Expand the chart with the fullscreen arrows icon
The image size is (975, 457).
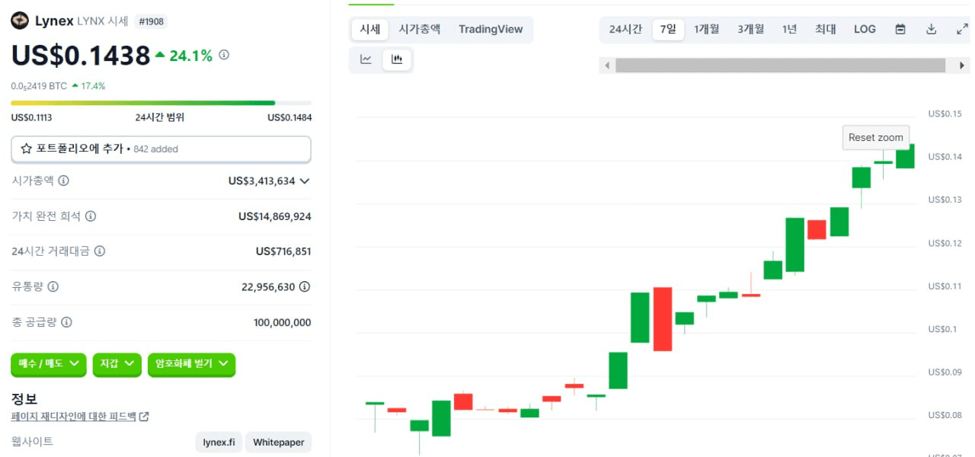click(x=961, y=28)
